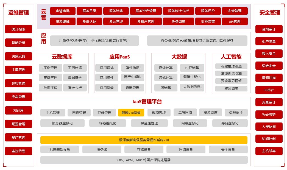Click the 机房基础设施 box
287x170 pixels.
coord(60,150)
